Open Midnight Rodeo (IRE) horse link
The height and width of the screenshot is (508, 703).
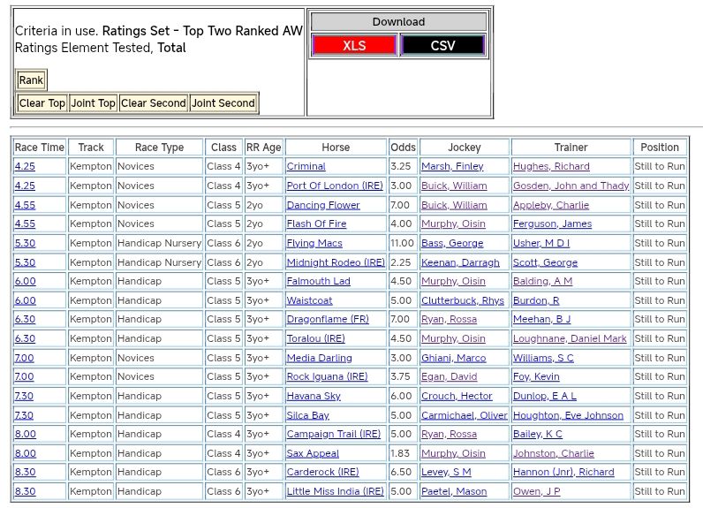(336, 262)
